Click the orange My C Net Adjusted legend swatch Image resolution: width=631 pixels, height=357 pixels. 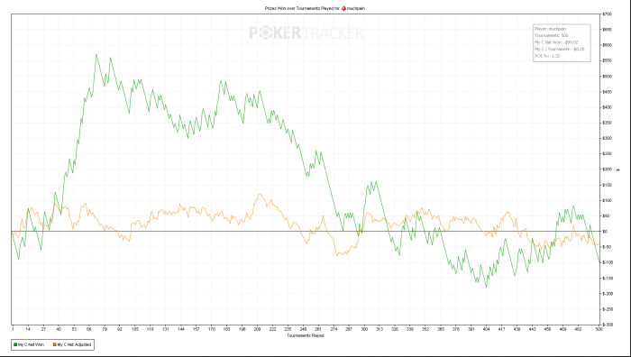[54, 344]
